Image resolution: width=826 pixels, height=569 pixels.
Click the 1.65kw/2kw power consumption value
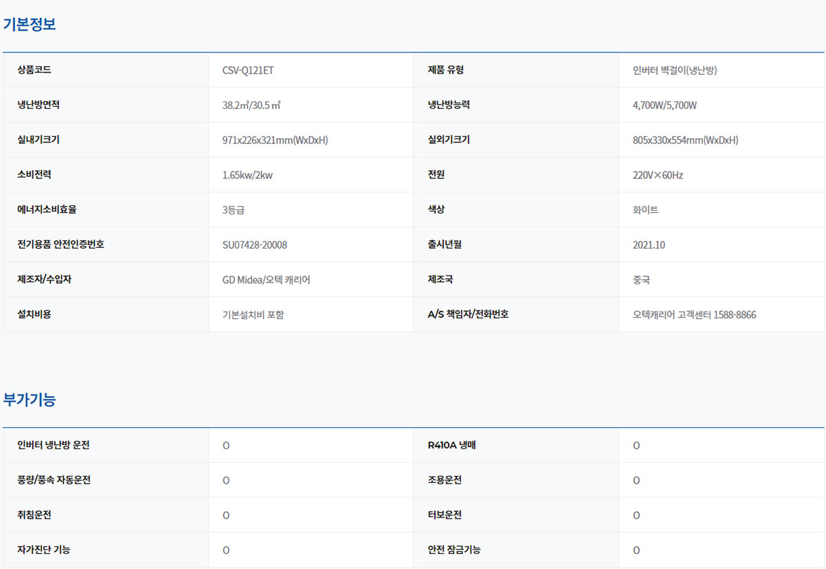point(247,175)
